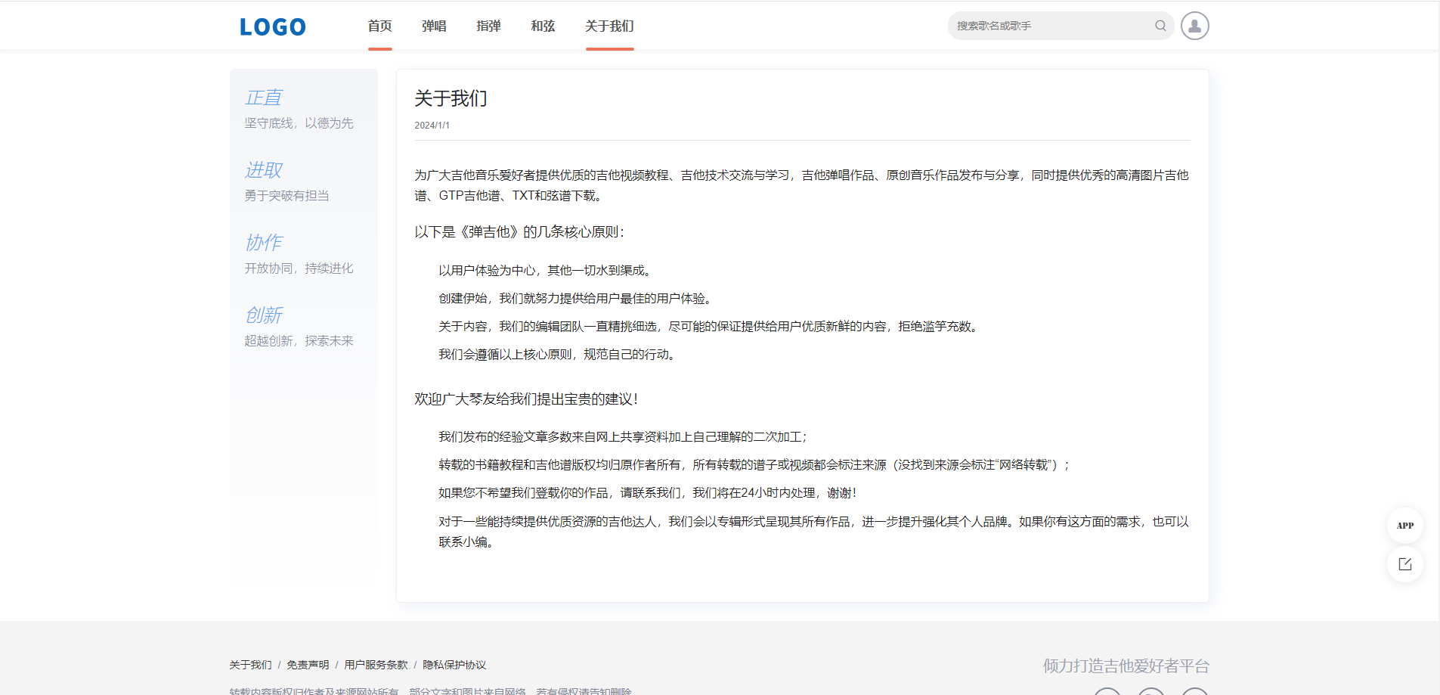Open the 用户服务条款 footer link
Screen dimensions: 1440x695
[376, 665]
